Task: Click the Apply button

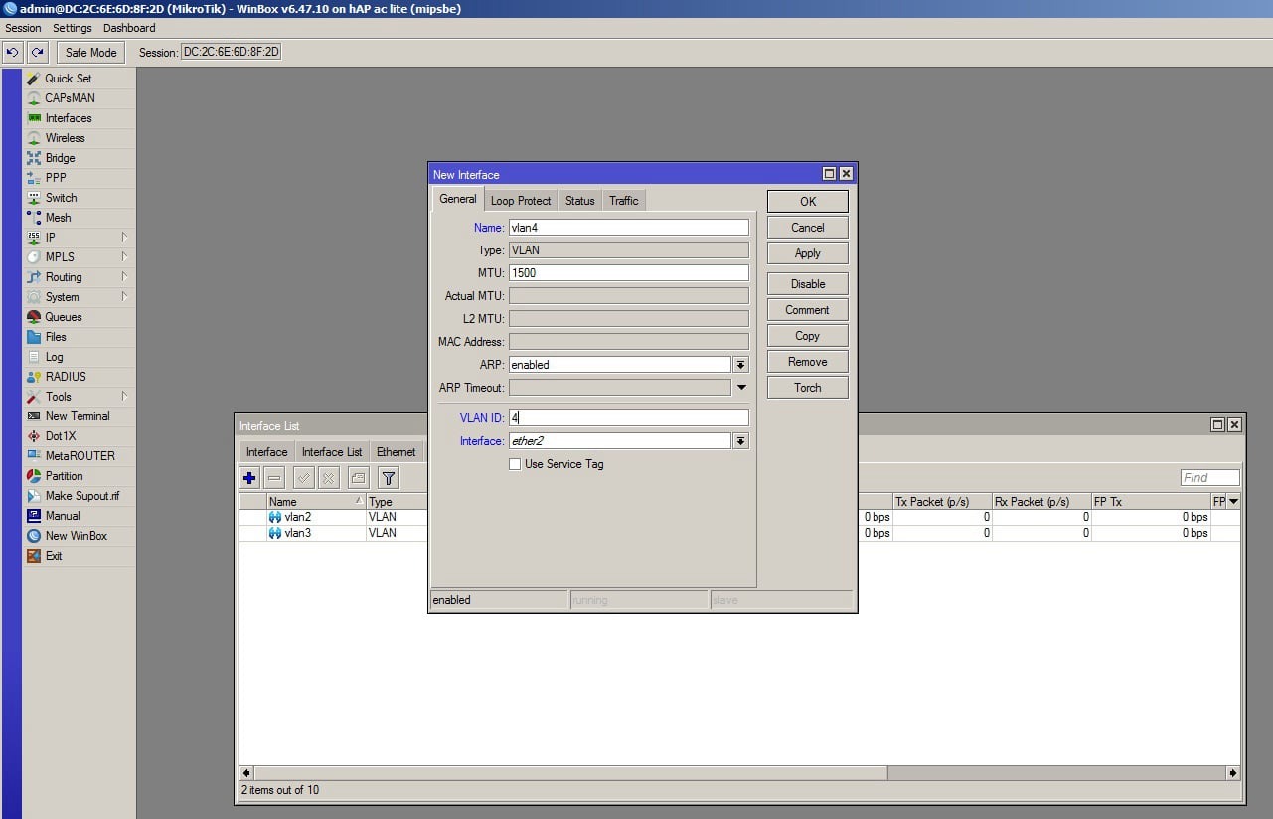Action: [x=807, y=253]
